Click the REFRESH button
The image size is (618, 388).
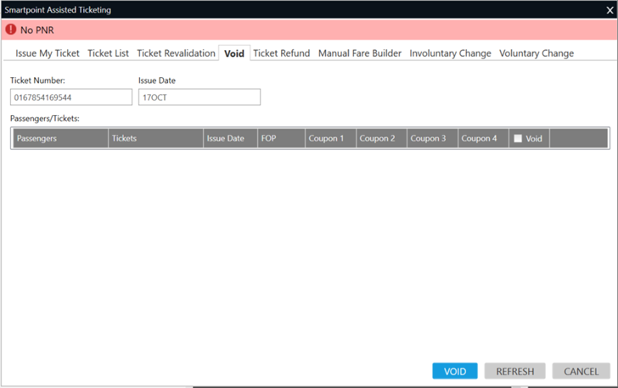pyautogui.click(x=515, y=371)
